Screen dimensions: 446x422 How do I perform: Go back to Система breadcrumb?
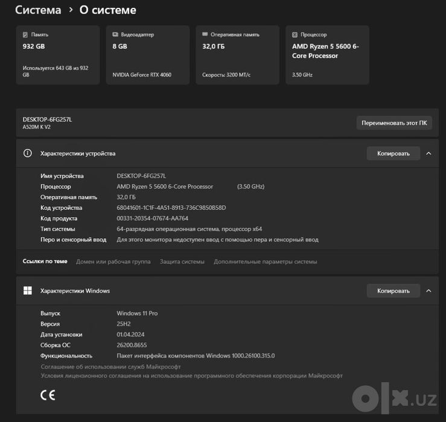38,10
